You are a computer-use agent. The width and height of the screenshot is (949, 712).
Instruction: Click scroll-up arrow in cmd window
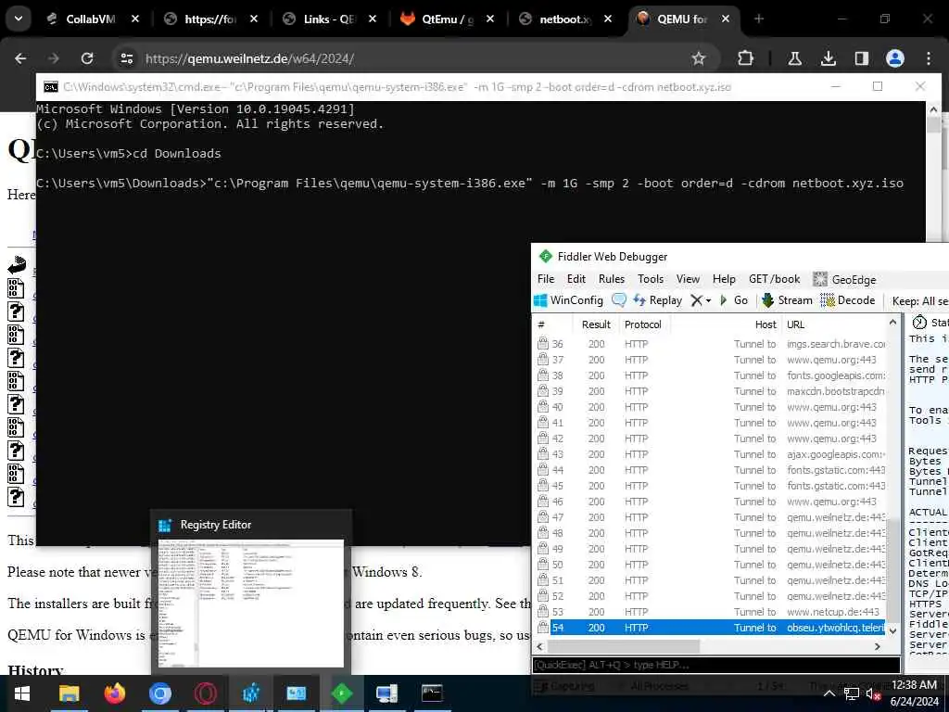(933, 109)
